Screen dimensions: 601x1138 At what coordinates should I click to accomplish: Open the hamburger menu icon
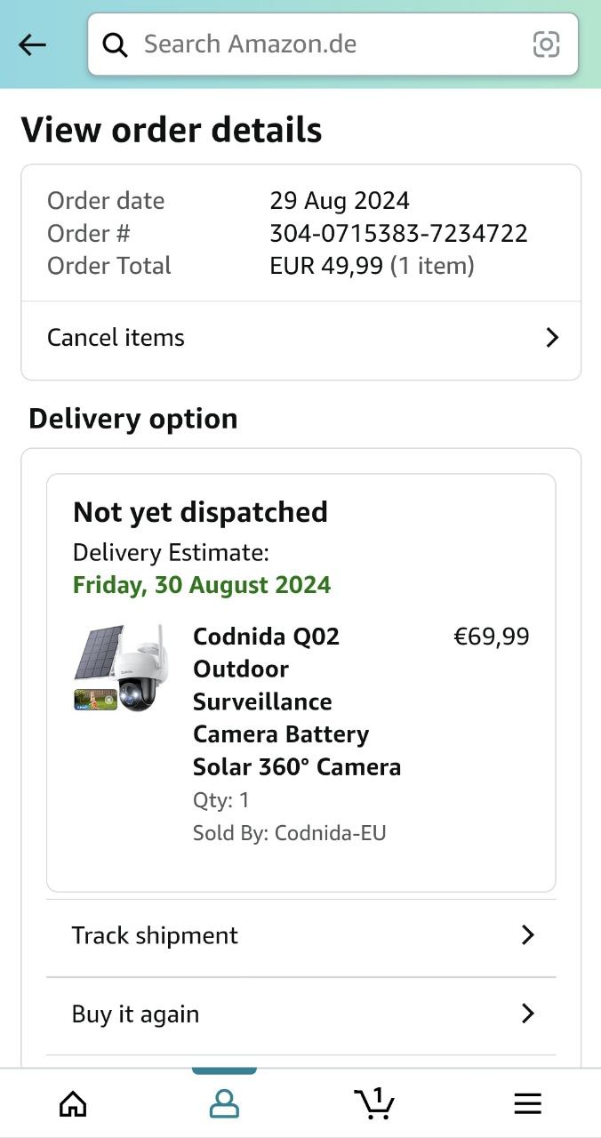click(527, 1103)
